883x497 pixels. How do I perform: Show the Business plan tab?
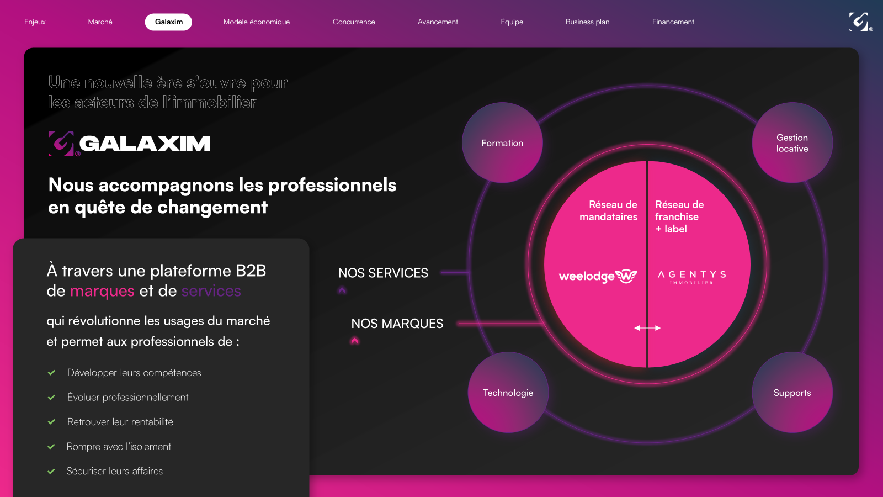(587, 22)
